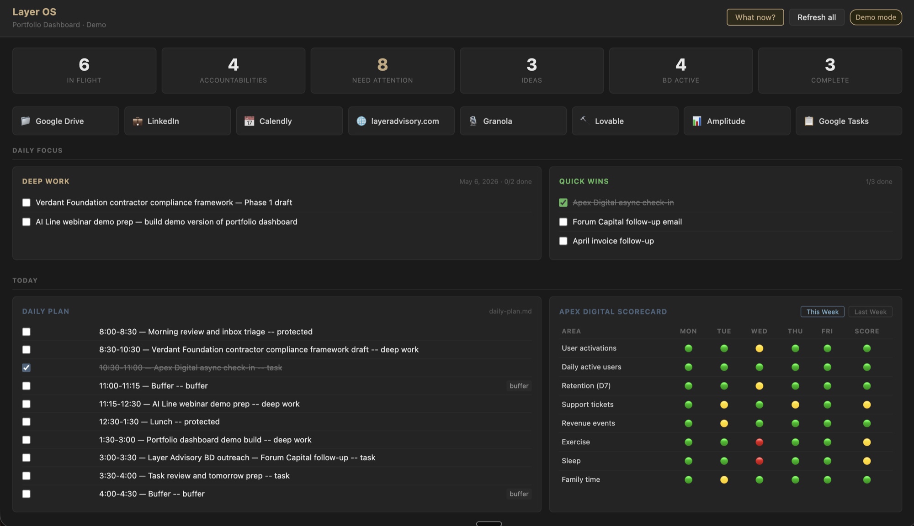Click User activations Wednesday yellow dot
Viewport: 914px width, 526px height.
[x=759, y=348]
